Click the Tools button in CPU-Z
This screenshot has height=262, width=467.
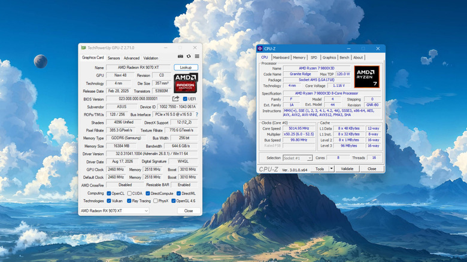320,169
